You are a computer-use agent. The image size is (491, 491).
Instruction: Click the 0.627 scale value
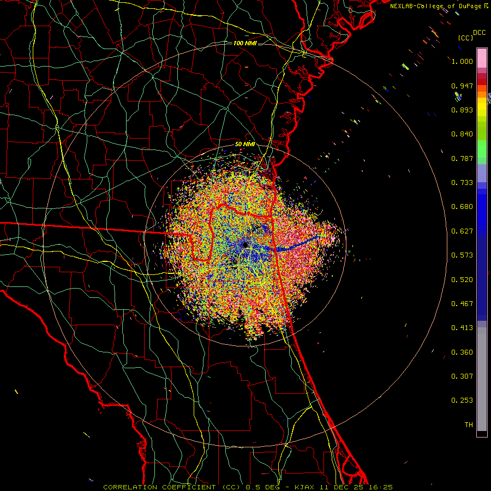(x=462, y=231)
